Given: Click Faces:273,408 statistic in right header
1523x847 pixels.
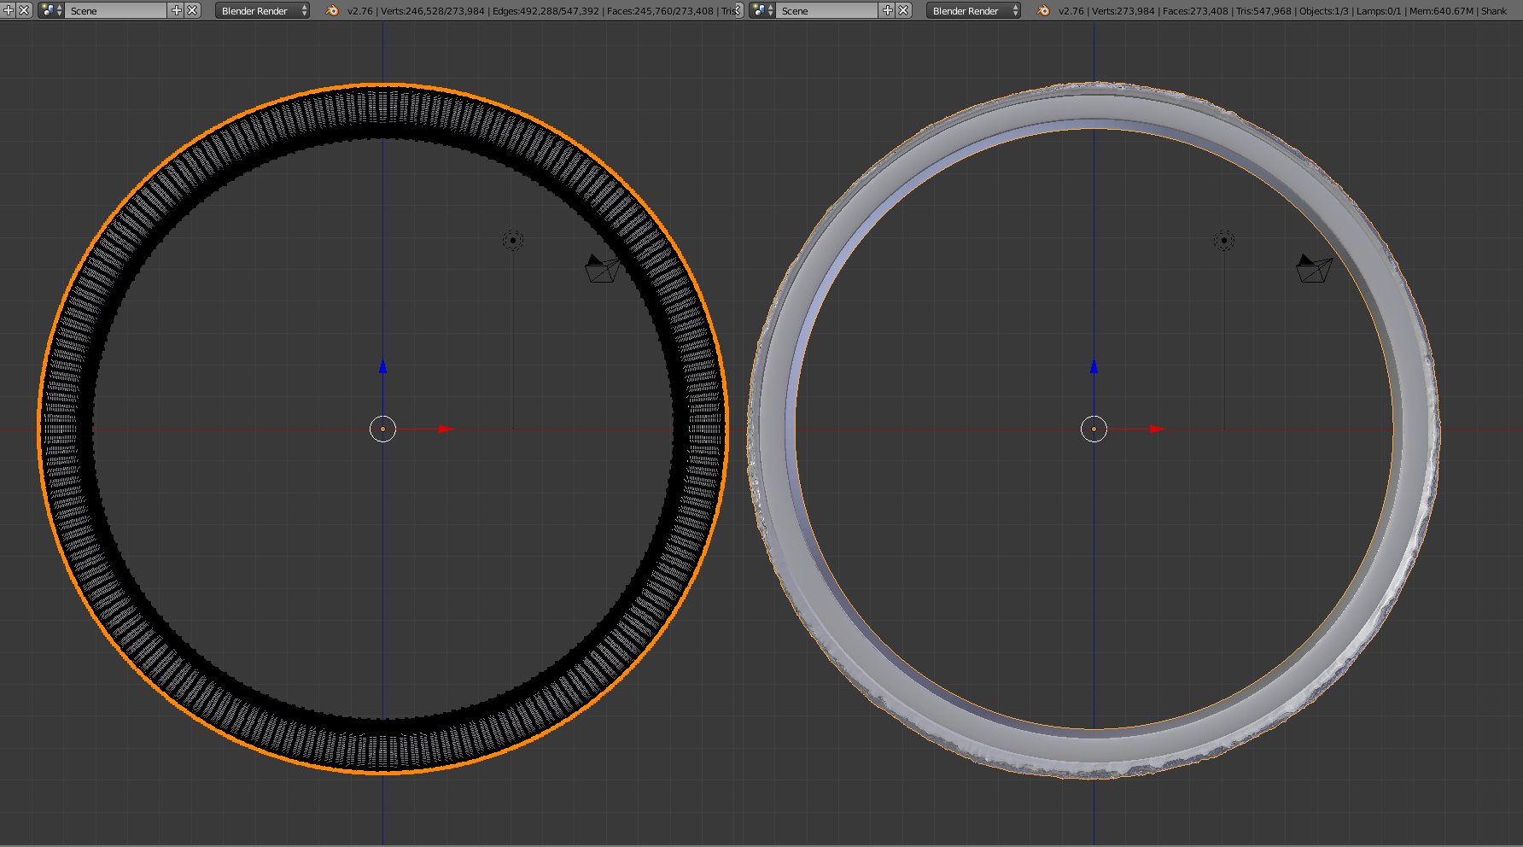Looking at the screenshot, I should click(x=1195, y=11).
